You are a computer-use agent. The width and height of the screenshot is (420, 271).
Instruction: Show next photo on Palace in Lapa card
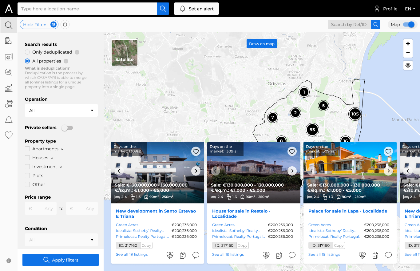coord(388,171)
